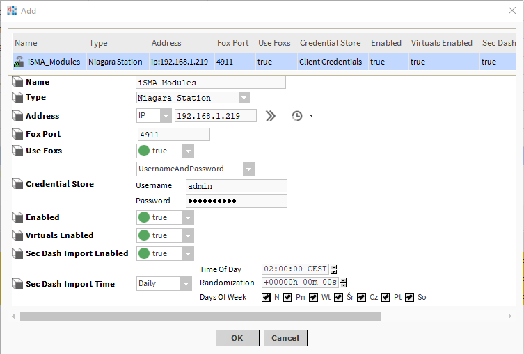The image size is (524, 354).
Task: Click the property icon beside Fox Port label
Action: click(x=18, y=134)
